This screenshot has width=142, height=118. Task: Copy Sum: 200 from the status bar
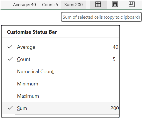click(x=74, y=5)
